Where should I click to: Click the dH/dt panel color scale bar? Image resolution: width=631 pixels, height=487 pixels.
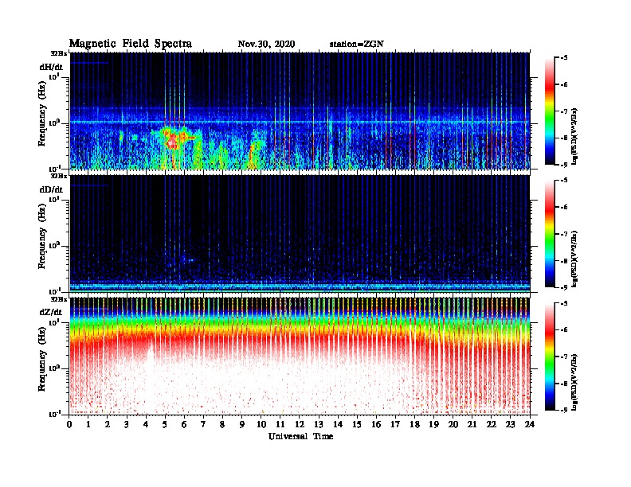(x=550, y=111)
